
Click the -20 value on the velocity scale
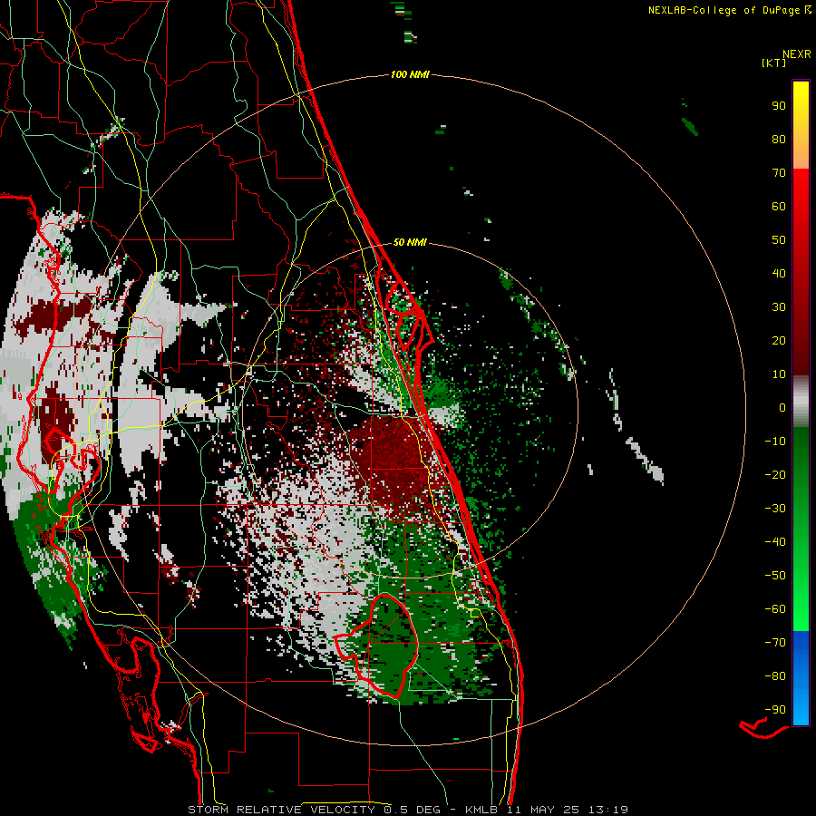click(x=775, y=475)
